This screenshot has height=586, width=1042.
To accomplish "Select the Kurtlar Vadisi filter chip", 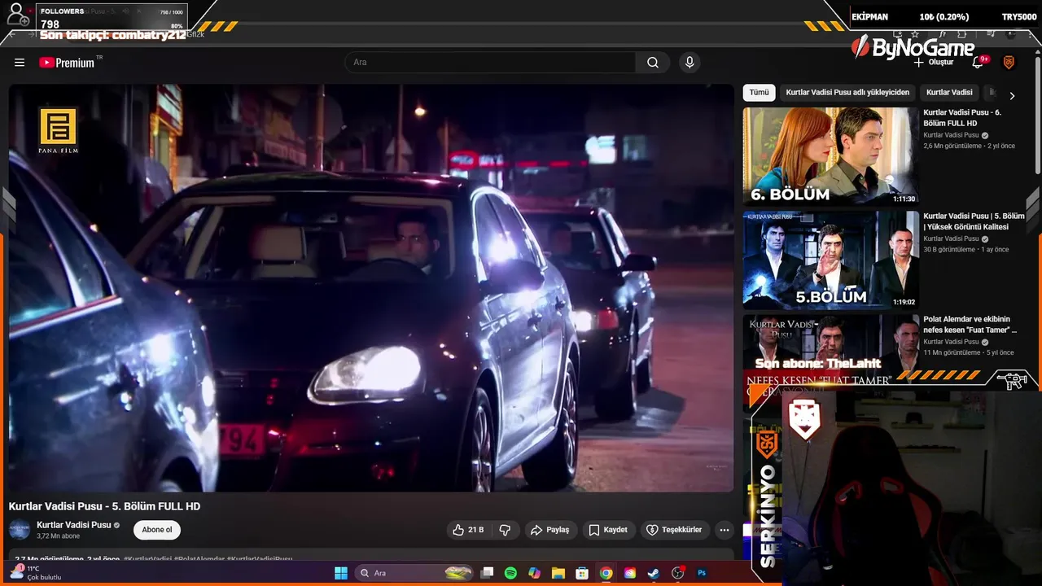I will click(x=949, y=93).
